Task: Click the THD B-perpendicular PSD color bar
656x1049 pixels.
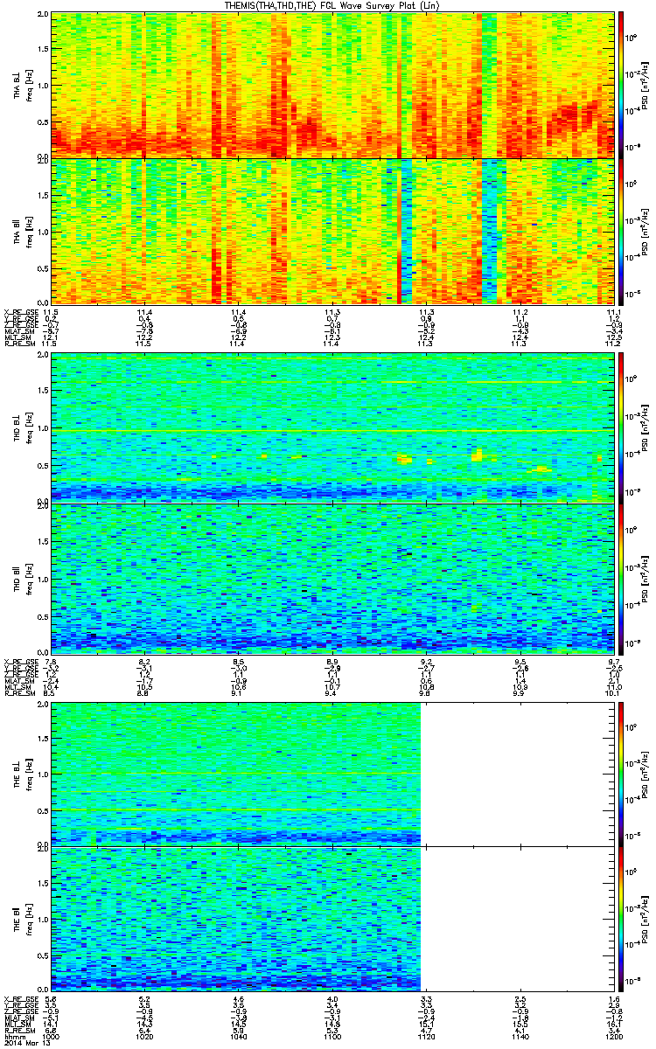Action: [620, 427]
